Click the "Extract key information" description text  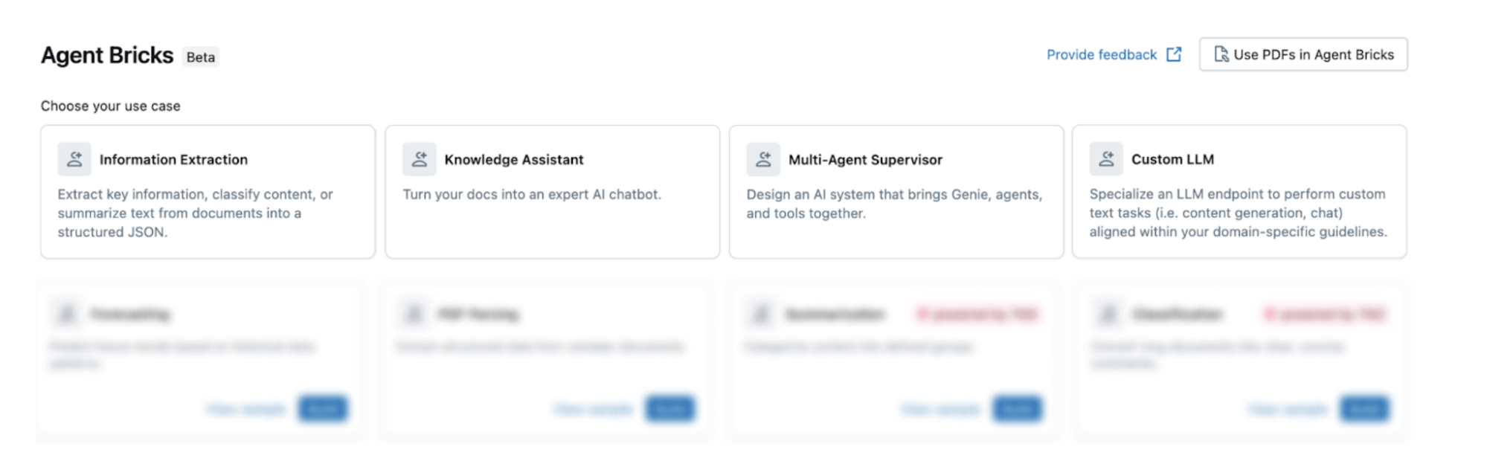(x=195, y=213)
